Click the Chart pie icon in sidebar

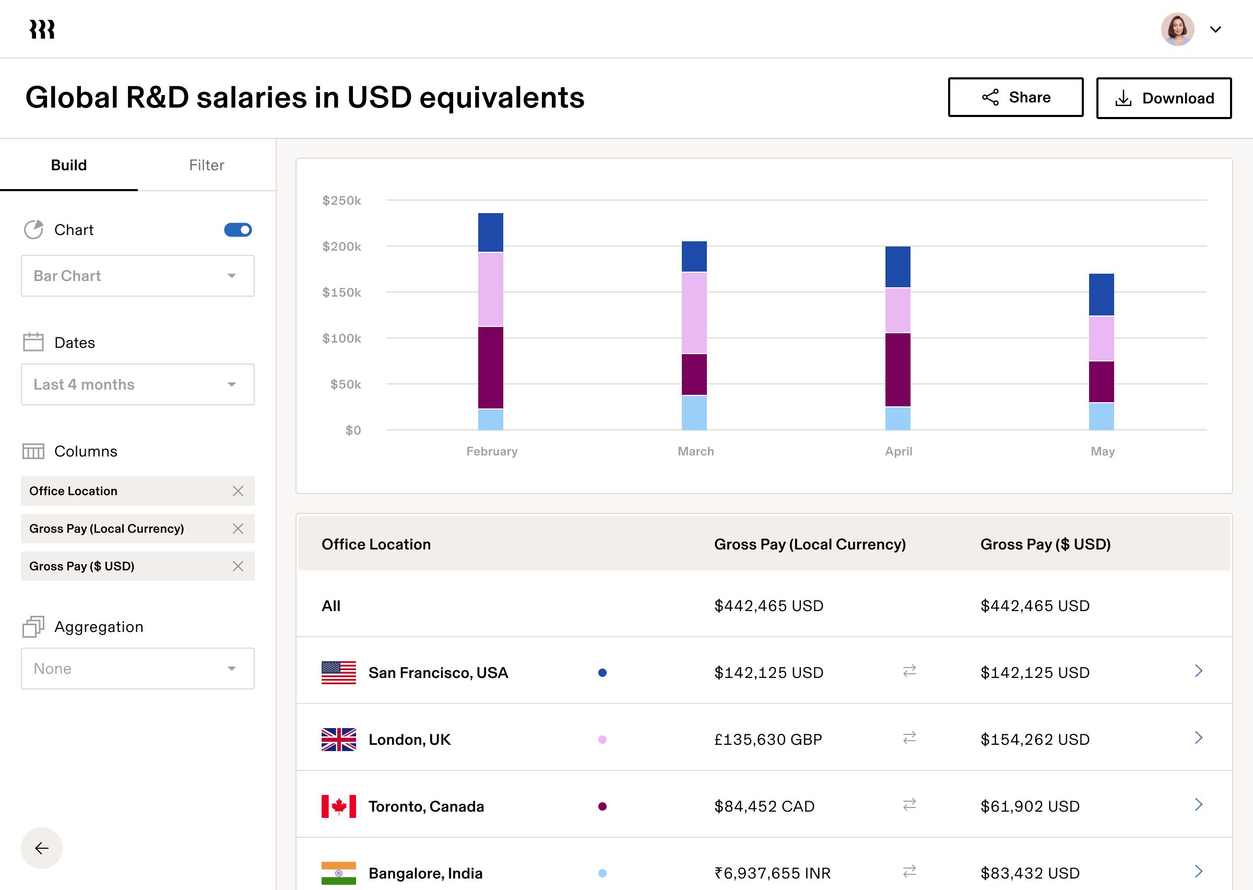pos(33,230)
